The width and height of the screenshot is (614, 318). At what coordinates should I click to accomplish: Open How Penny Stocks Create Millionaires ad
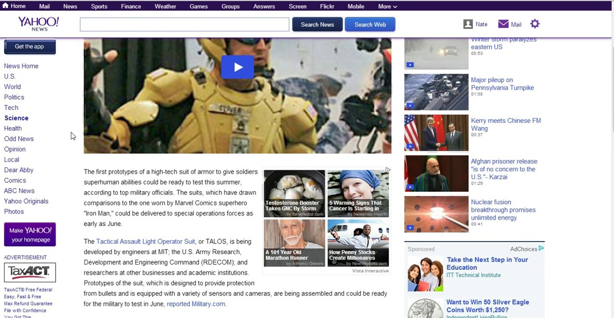(358, 243)
